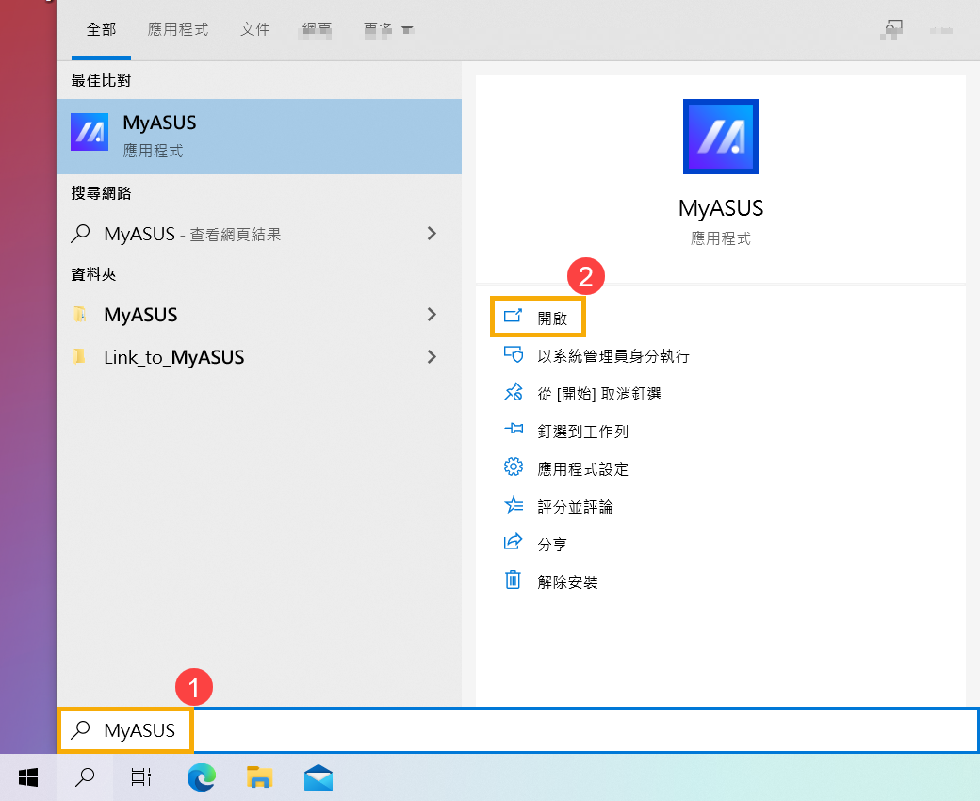Open the Windows Start button
Image resolution: width=980 pixels, height=801 pixels.
point(28,777)
